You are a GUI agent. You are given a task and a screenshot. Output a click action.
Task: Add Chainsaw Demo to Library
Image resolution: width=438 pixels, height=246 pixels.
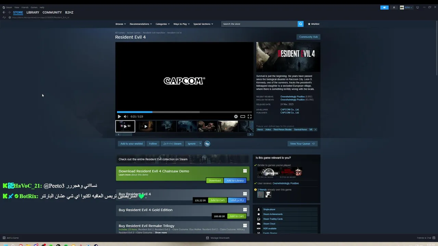click(x=235, y=180)
